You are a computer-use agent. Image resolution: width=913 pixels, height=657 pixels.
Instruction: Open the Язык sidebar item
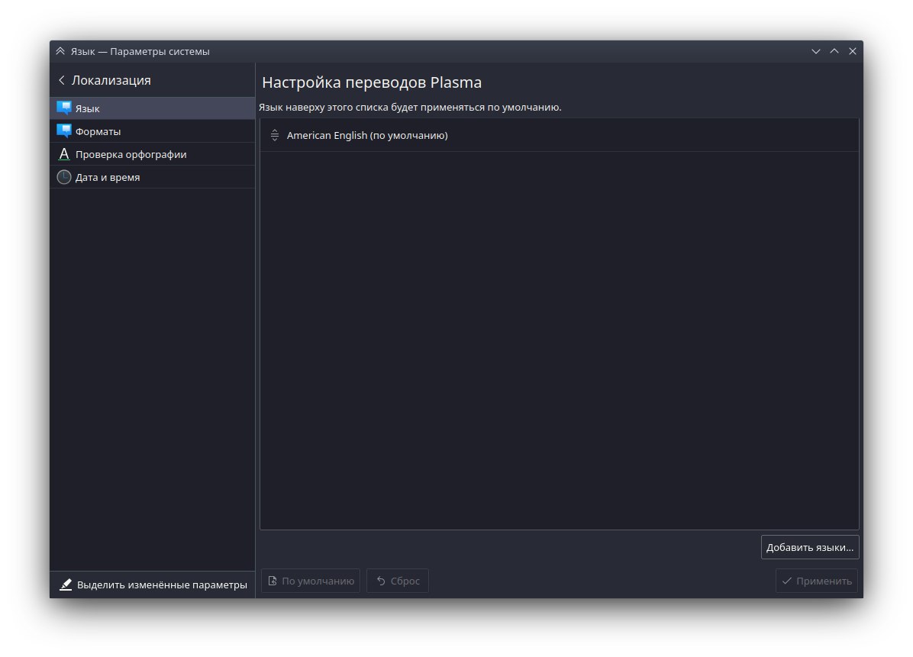tap(152, 108)
